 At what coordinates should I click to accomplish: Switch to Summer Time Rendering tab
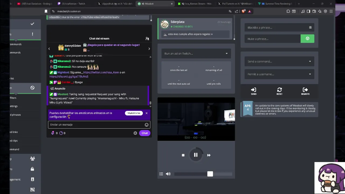[x=276, y=4]
